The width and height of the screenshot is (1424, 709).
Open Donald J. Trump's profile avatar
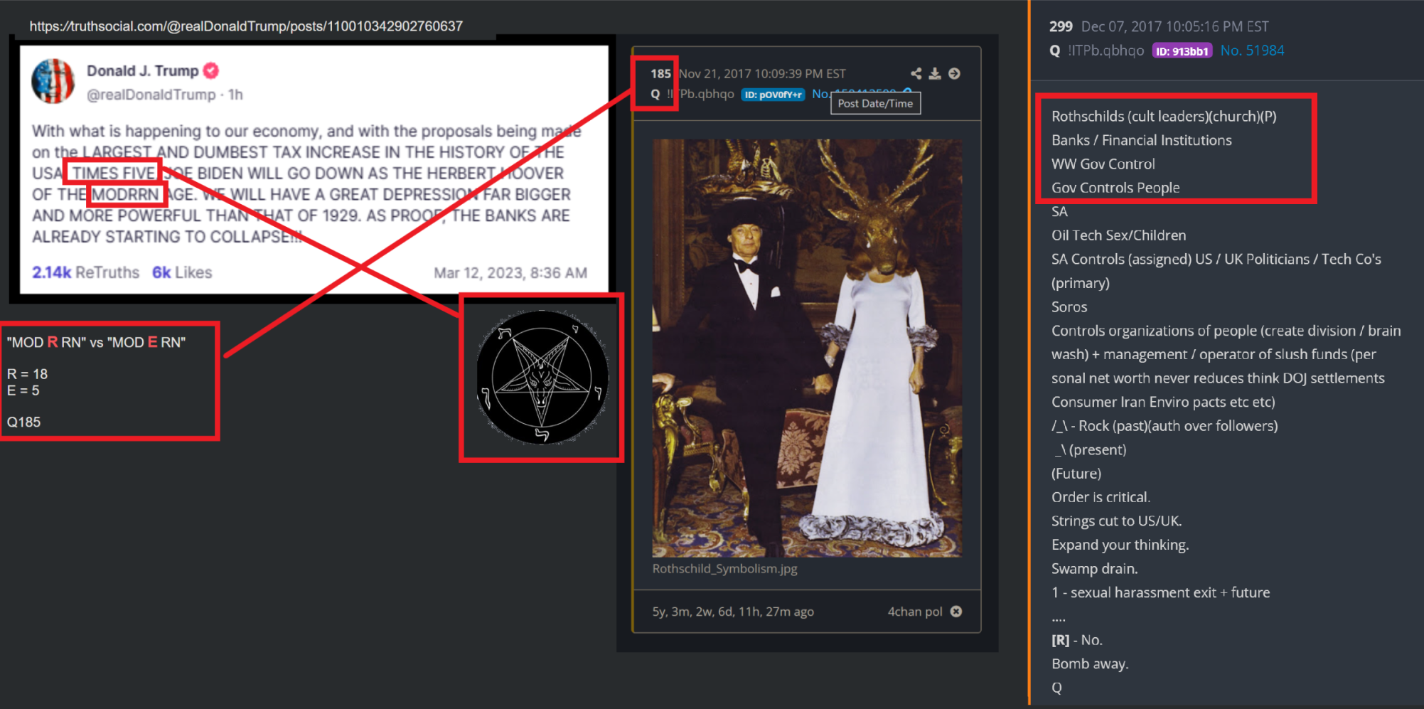click(53, 81)
